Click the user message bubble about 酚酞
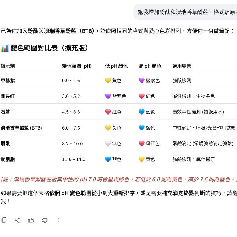237x237 pixels. pos(185,12)
